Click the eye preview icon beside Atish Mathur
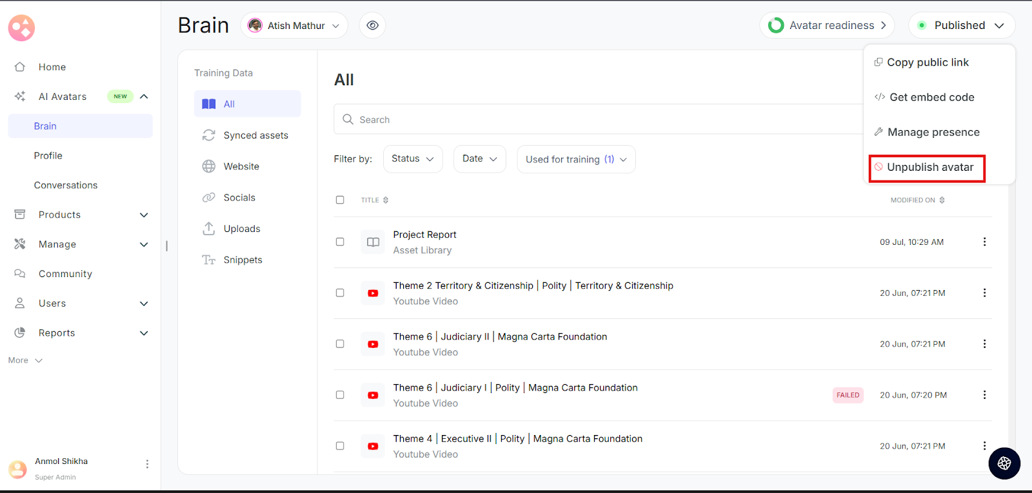This screenshot has width=1032, height=493. tap(372, 26)
